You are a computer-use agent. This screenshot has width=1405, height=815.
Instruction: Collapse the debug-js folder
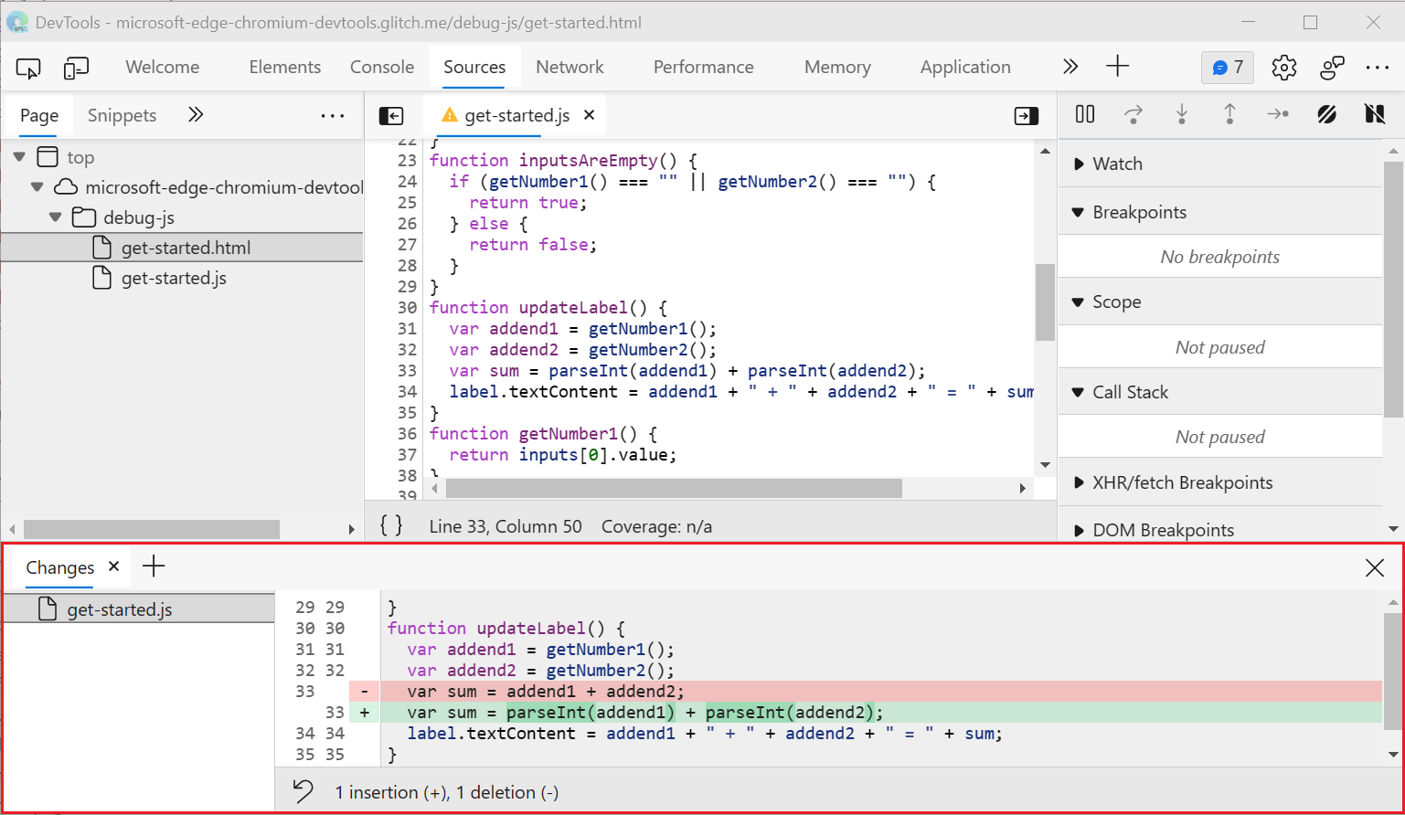[55, 217]
